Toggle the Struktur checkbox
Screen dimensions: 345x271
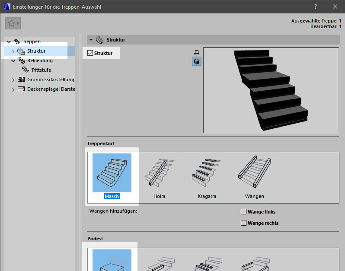pos(90,53)
